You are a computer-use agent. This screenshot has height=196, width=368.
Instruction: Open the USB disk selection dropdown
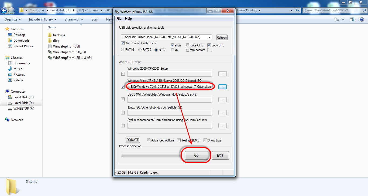click(209, 37)
